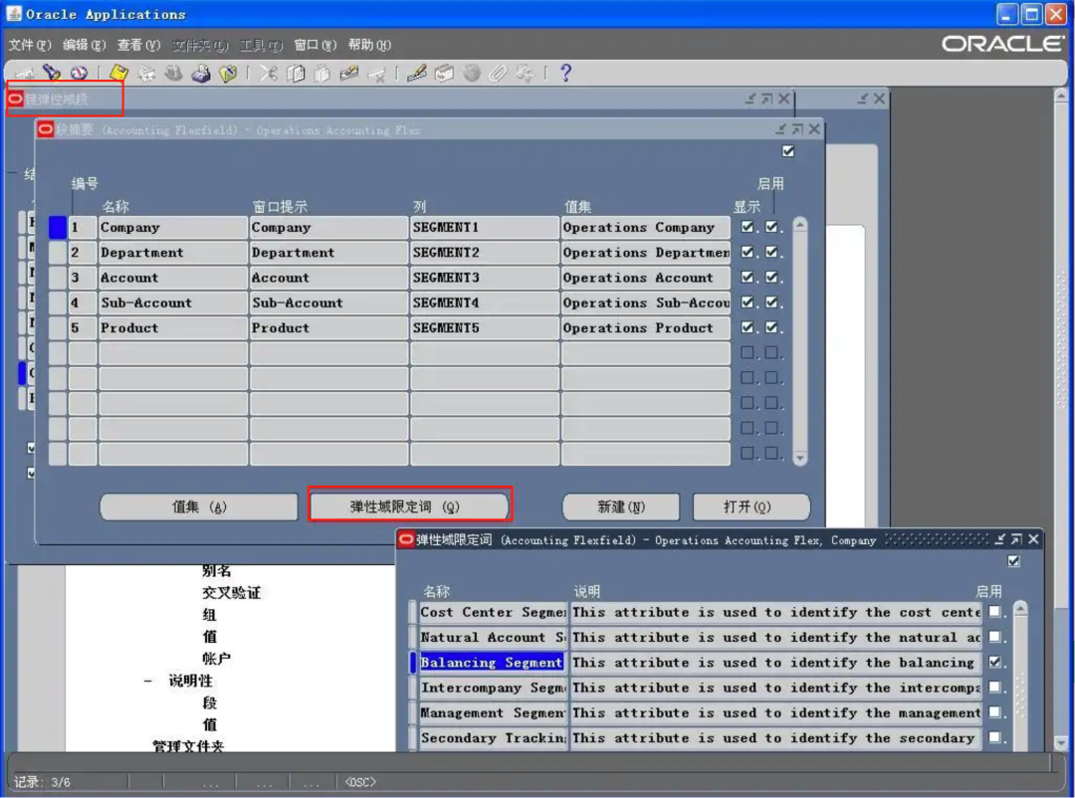The image size is (1075, 798).
Task: Uncheck Enabled for the Balancing Segment qualifier
Action: coord(994,663)
